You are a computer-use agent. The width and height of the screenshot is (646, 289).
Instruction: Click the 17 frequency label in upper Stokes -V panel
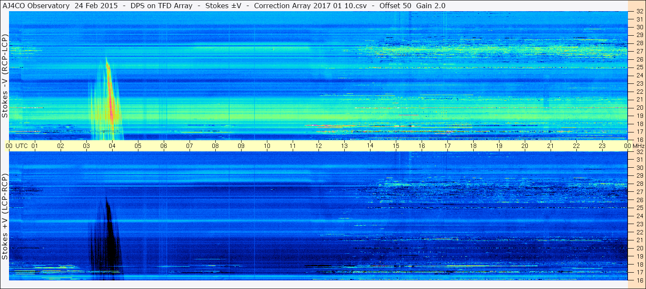640,132
